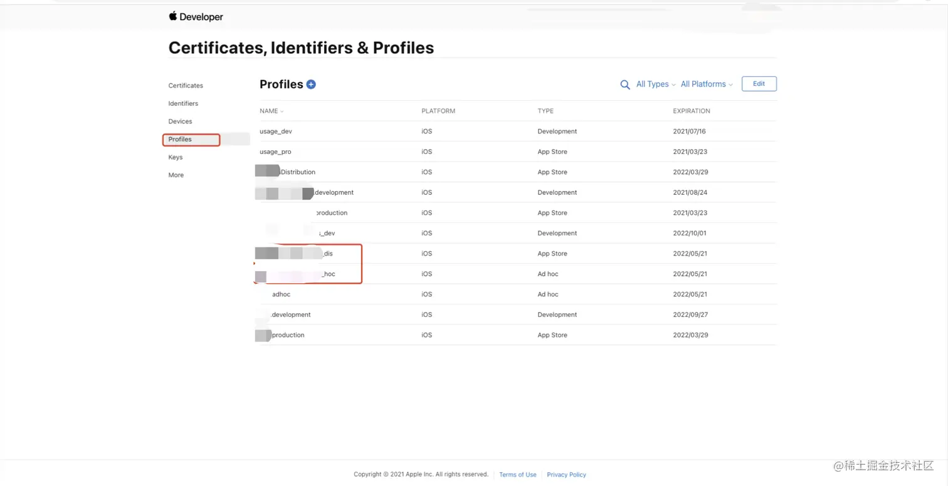Click Development type in usage_dev row
948x486 pixels.
point(557,132)
